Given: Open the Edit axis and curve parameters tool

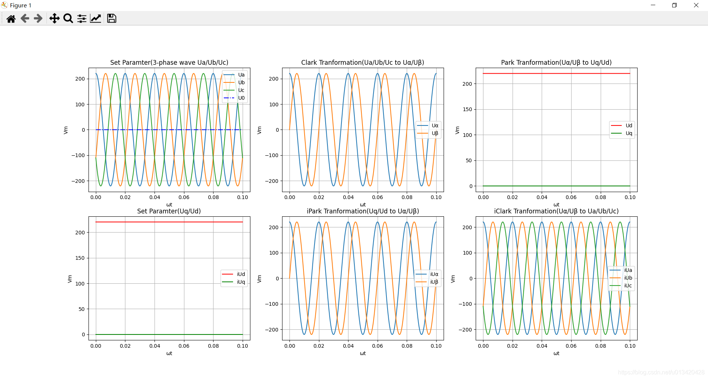Looking at the screenshot, I should 96,18.
